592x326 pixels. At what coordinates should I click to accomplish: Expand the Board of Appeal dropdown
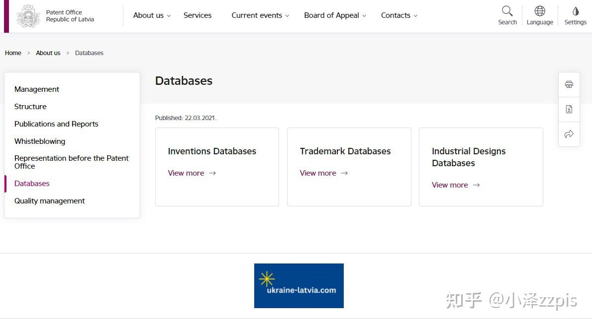click(x=335, y=15)
